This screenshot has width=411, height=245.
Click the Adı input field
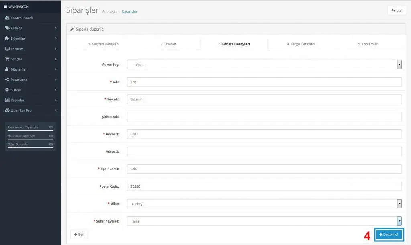coord(264,82)
